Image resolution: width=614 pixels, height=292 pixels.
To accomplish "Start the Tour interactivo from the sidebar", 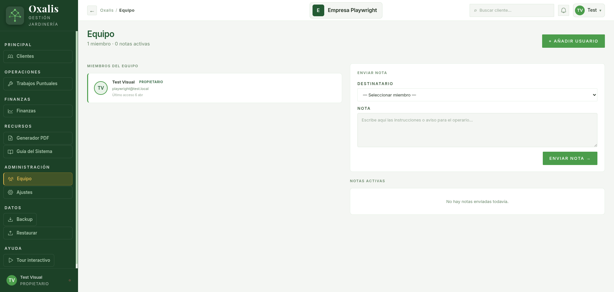I will tap(29, 260).
